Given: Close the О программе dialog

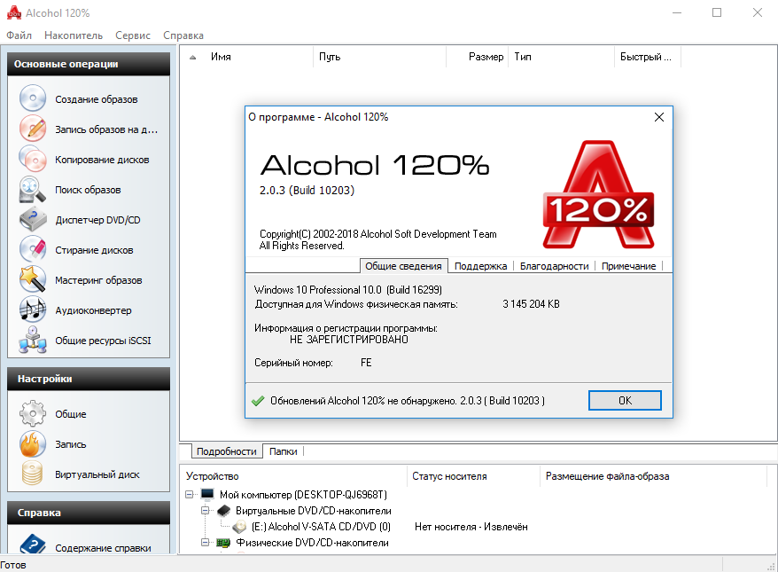Looking at the screenshot, I should click(x=659, y=117).
